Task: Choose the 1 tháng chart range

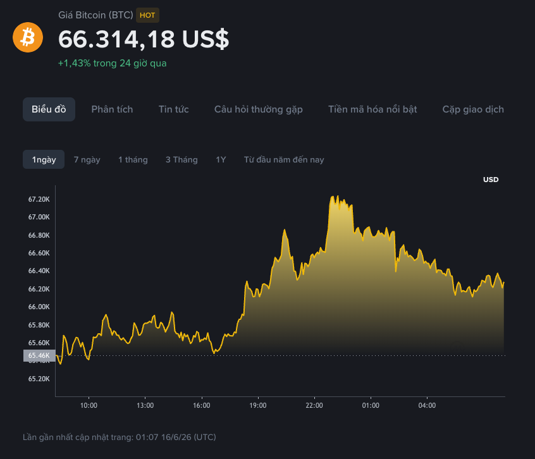Action: [x=133, y=159]
